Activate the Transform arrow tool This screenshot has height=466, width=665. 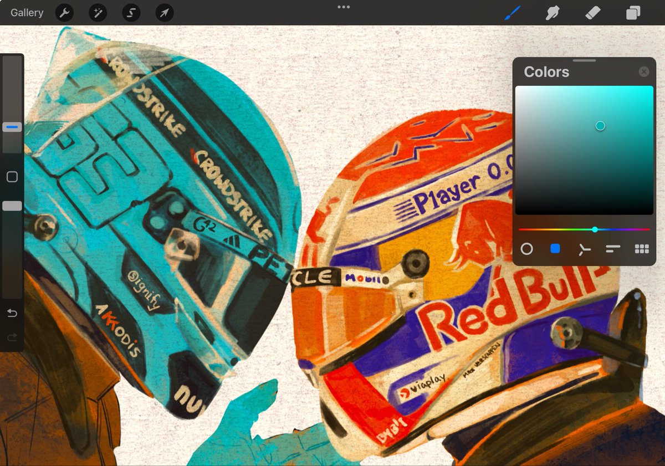click(x=165, y=13)
